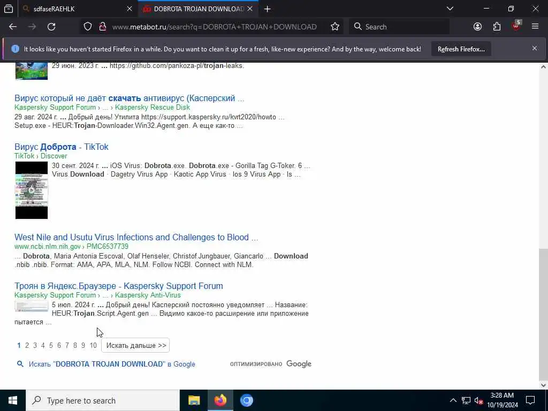This screenshot has height=411, width=548.
Task: Open the Firefox application menu
Action: click(535, 27)
